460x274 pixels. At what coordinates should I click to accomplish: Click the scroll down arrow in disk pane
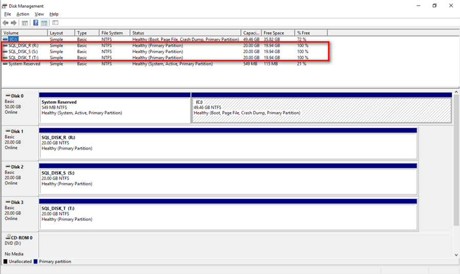click(x=456, y=255)
